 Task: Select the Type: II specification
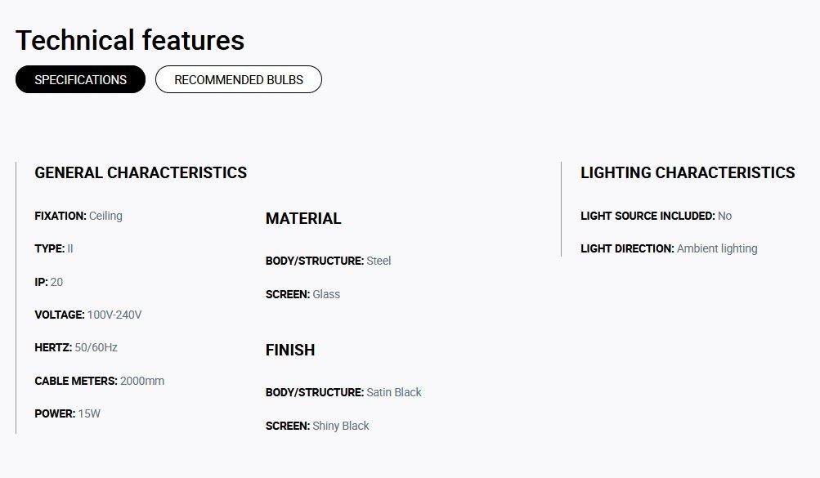point(54,248)
